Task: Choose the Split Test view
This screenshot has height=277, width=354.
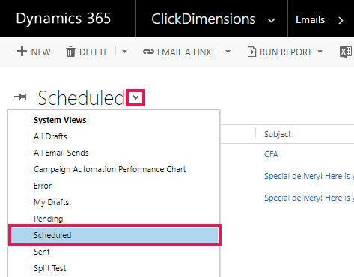Action: click(50, 268)
